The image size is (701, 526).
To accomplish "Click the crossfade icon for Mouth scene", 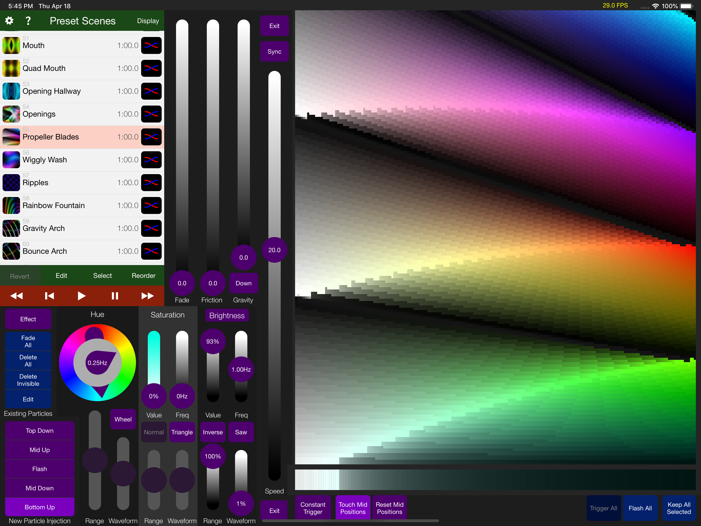I will click(x=151, y=46).
